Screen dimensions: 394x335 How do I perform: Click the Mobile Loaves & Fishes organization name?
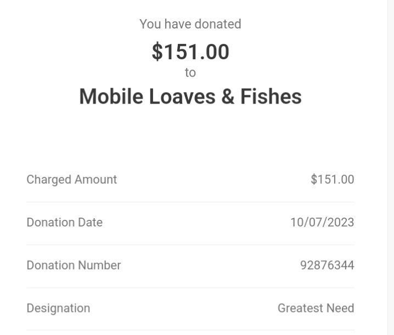point(190,96)
